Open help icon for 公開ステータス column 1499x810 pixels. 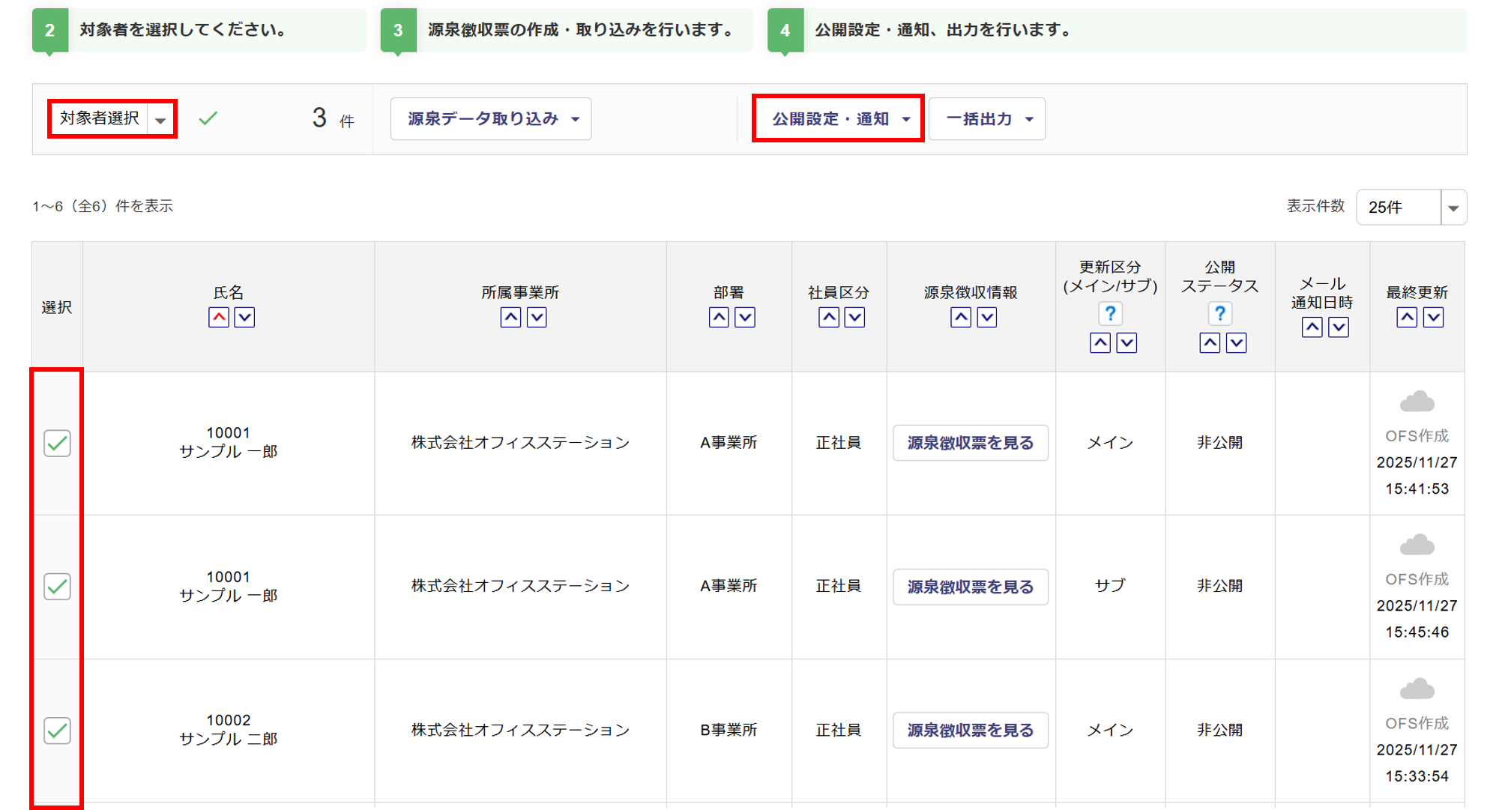coord(1219,313)
